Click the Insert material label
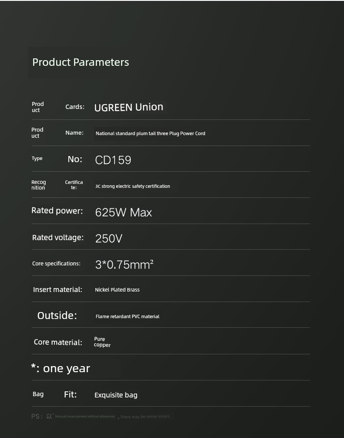 click(58, 290)
